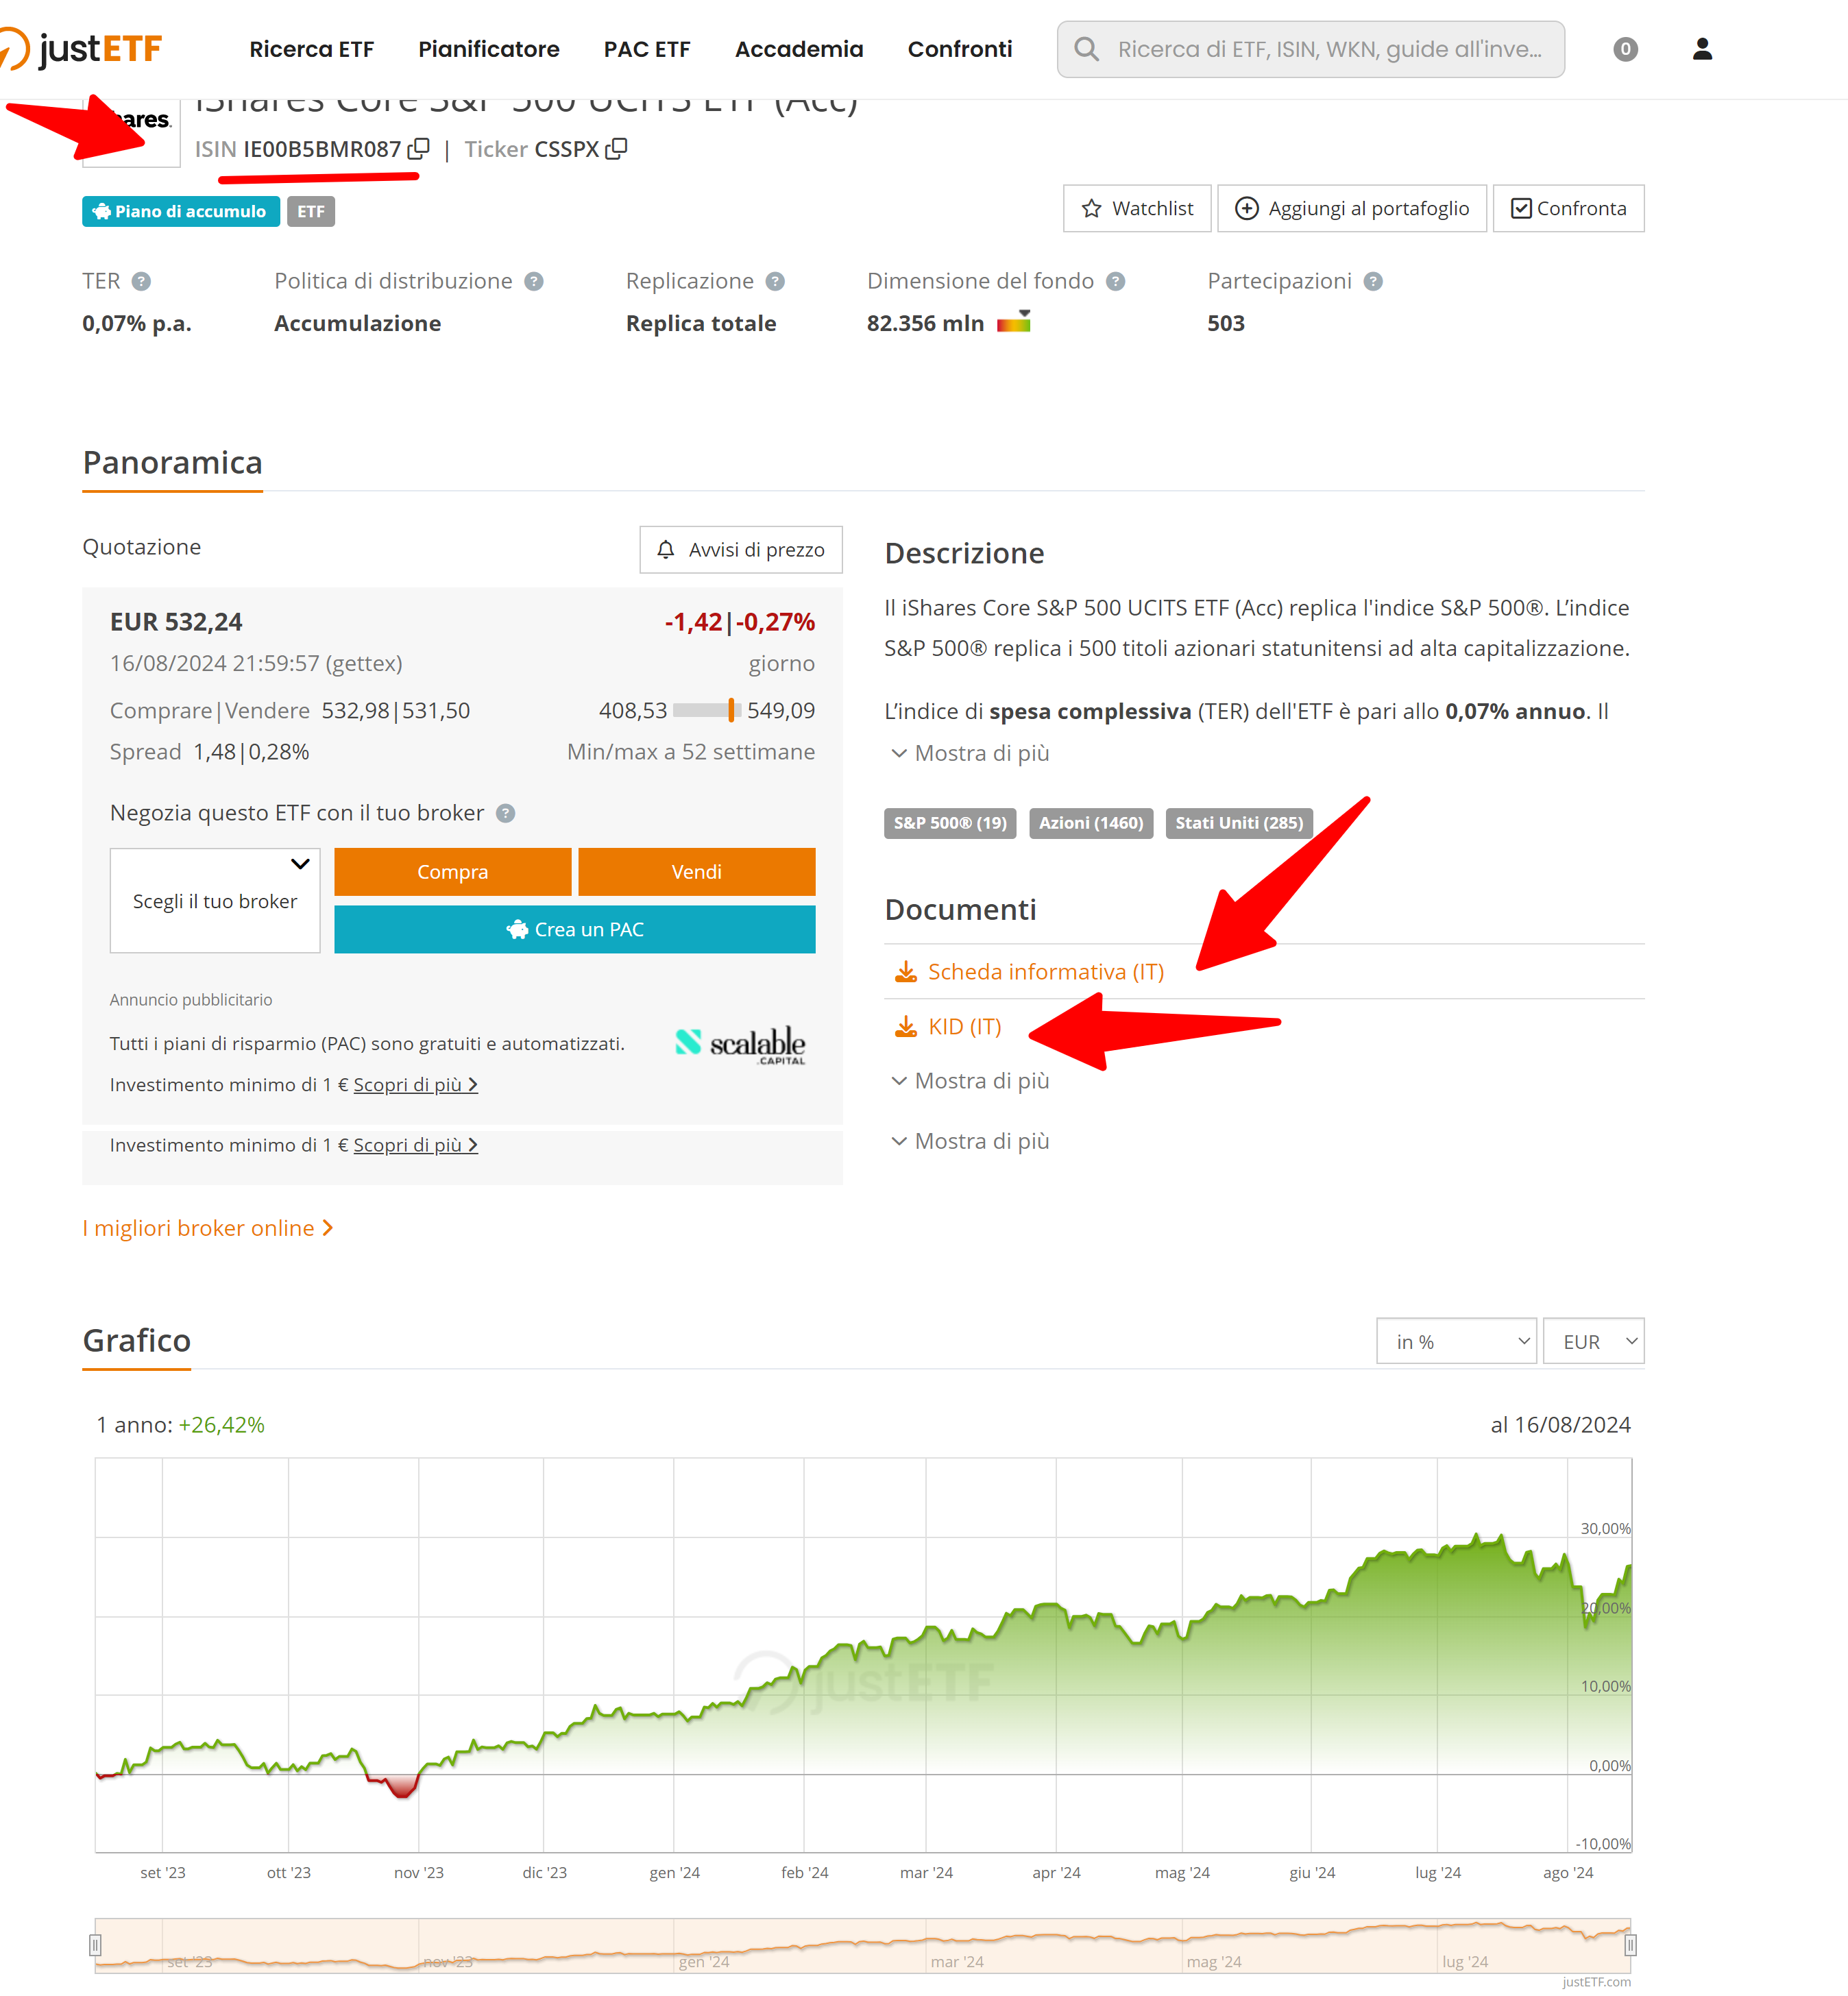Image resolution: width=1848 pixels, height=1996 pixels.
Task: Select the Panoramica section tab
Action: click(173, 464)
